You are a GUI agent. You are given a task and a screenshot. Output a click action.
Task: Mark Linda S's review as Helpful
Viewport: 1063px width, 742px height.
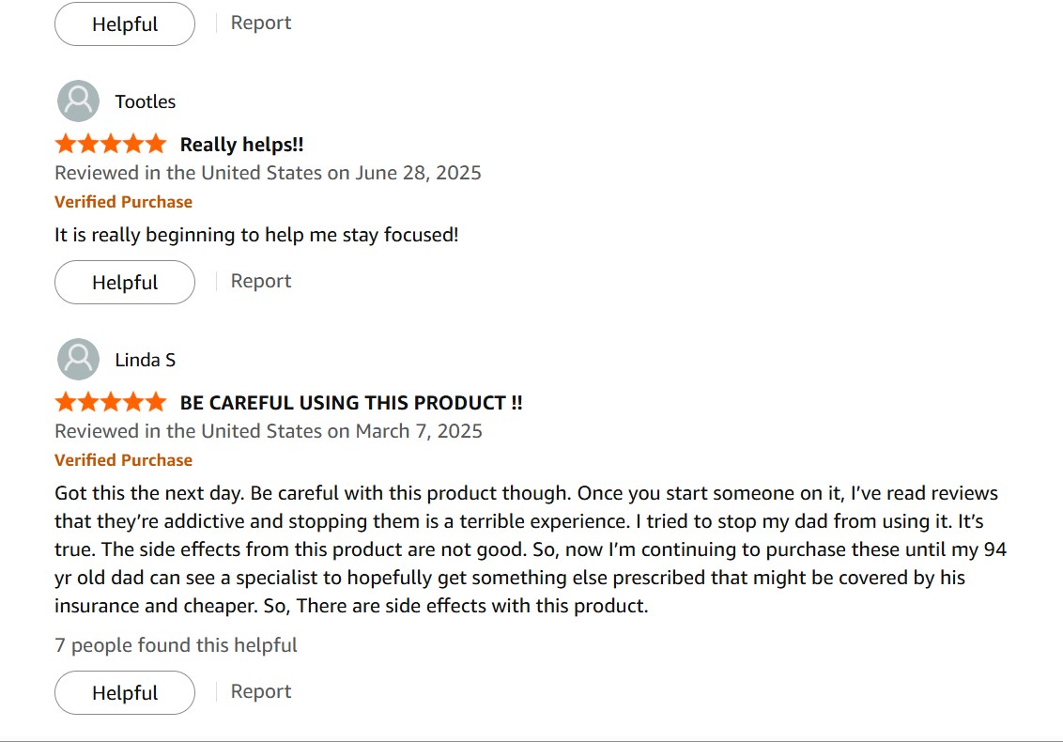point(125,692)
